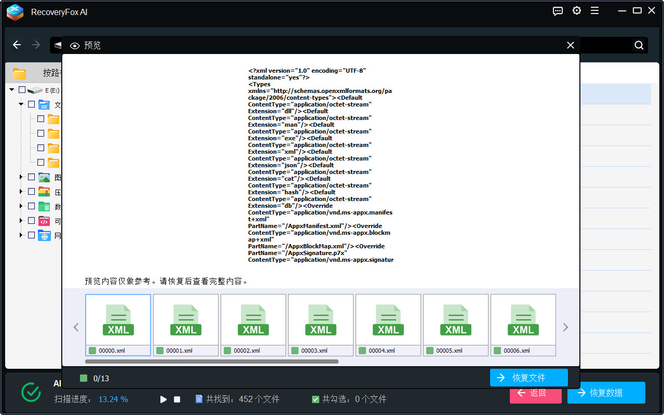Tick the E: drive checkbox

(x=22, y=90)
